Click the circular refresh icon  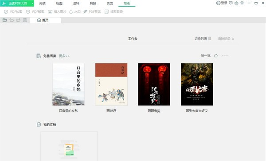pos(216,56)
